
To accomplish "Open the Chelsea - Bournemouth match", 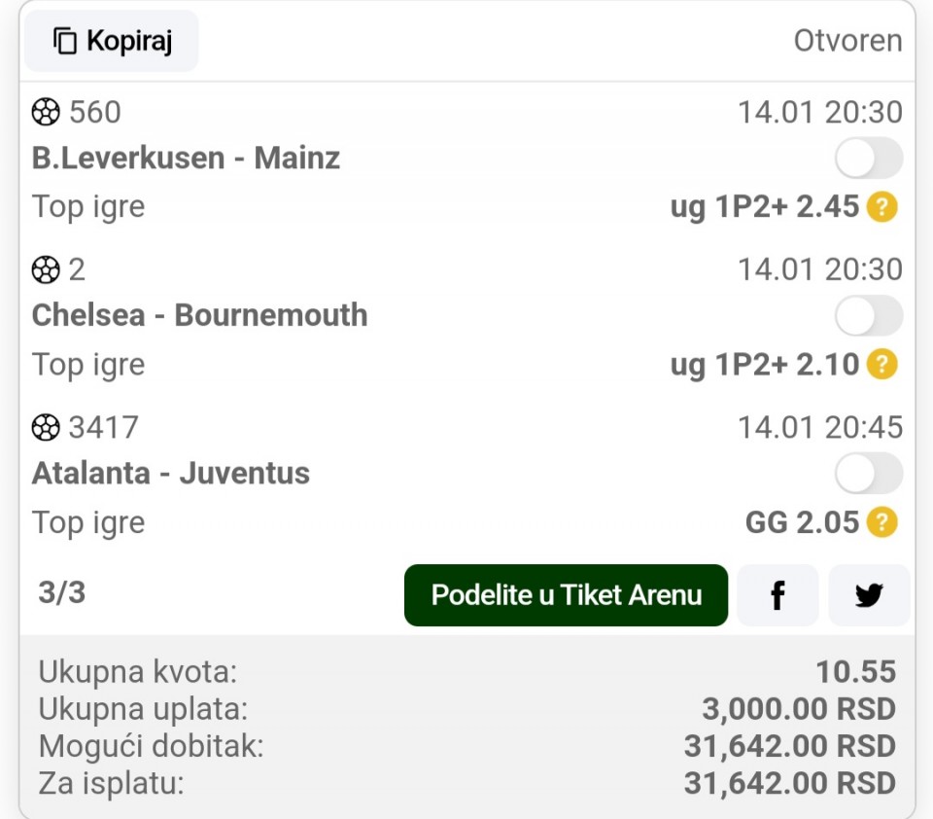I will 199,316.
